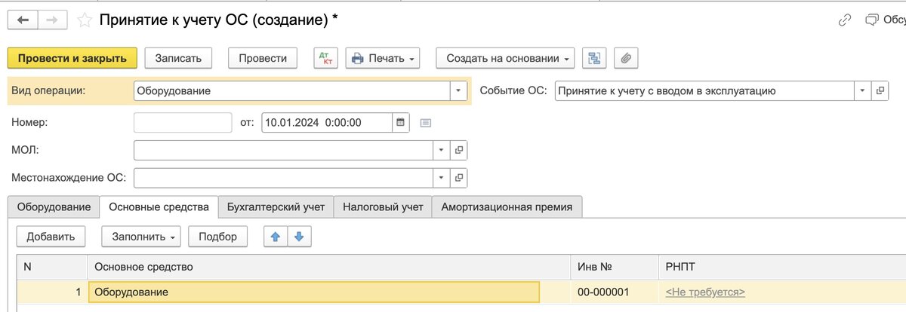Image resolution: width=906 pixels, height=312 pixels.
Task: Go forward with the right arrow
Action: [x=54, y=20]
